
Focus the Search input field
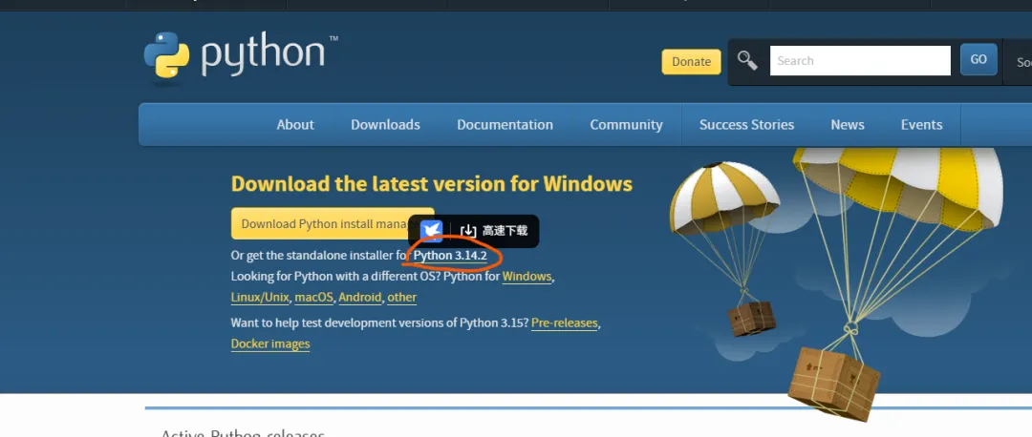[860, 60]
